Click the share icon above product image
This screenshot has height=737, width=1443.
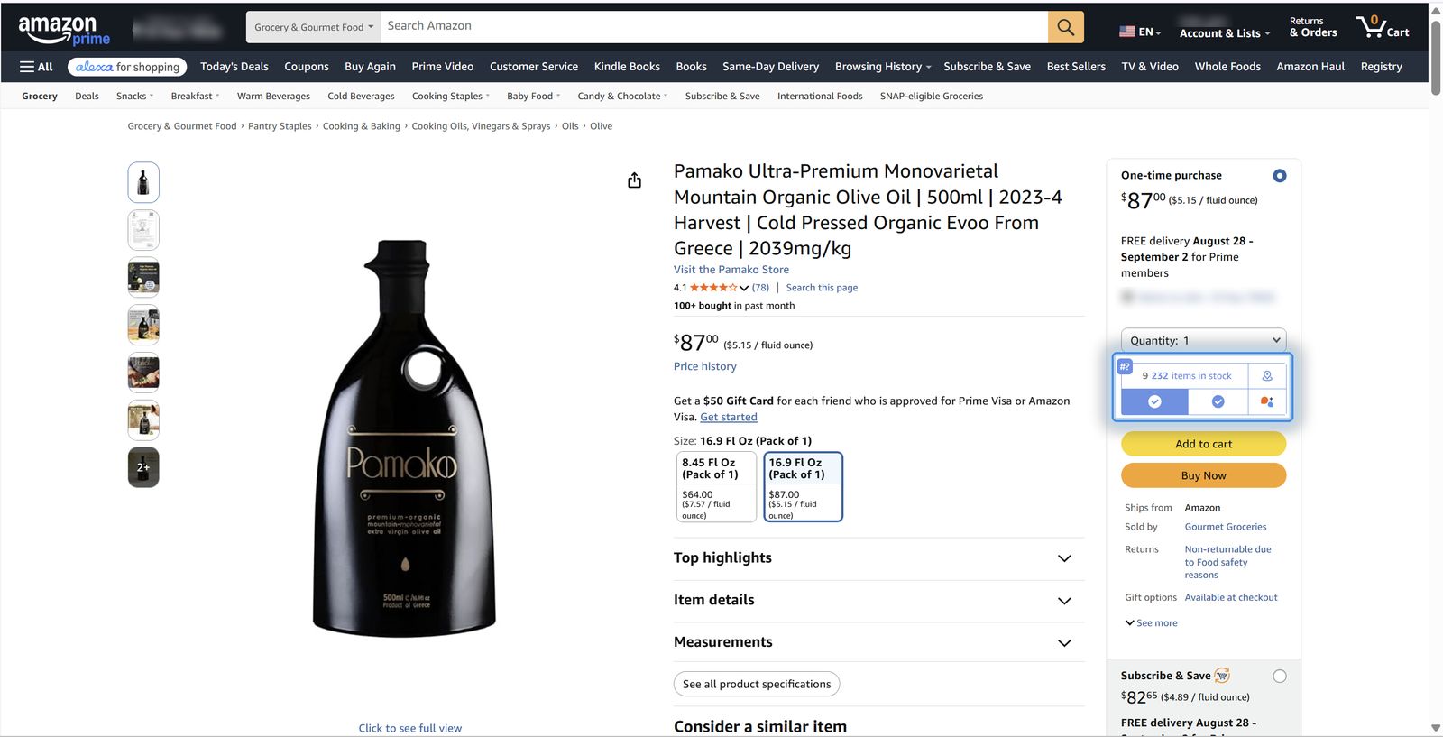coord(634,180)
